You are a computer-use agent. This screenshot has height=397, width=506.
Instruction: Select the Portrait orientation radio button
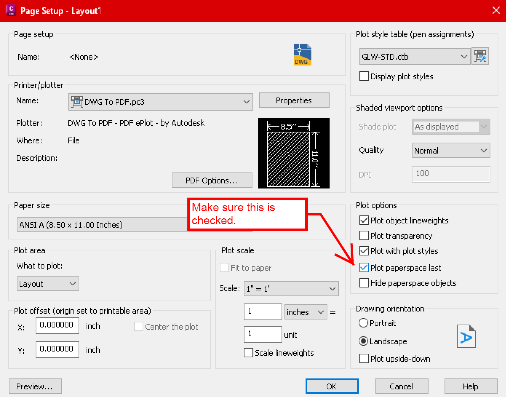[363, 323]
